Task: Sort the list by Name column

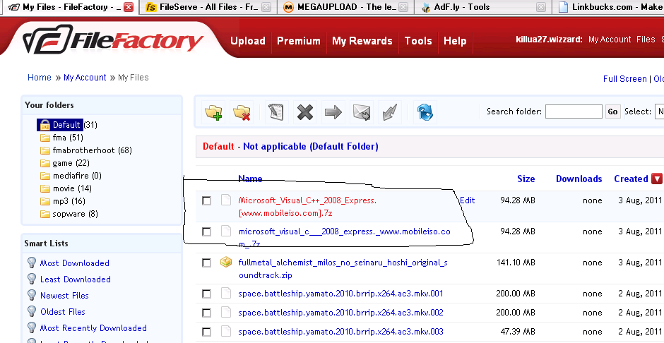Action: [250, 179]
